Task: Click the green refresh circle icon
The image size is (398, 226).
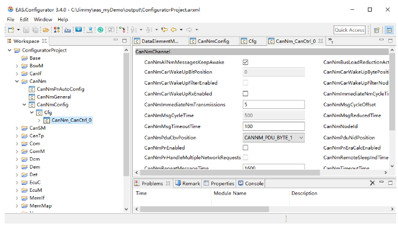Action: tap(100, 30)
